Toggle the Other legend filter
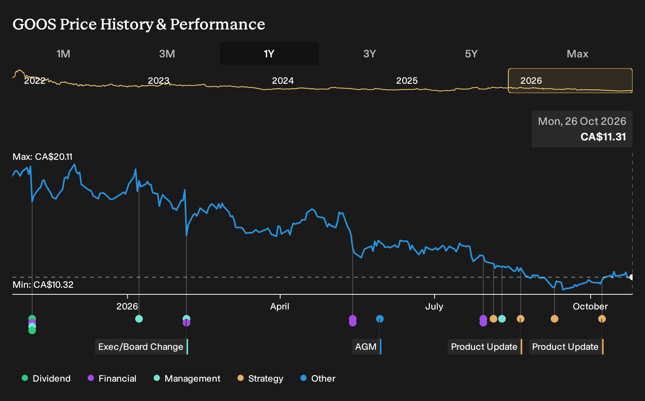Viewport: 645px width, 401px height. pos(318,379)
